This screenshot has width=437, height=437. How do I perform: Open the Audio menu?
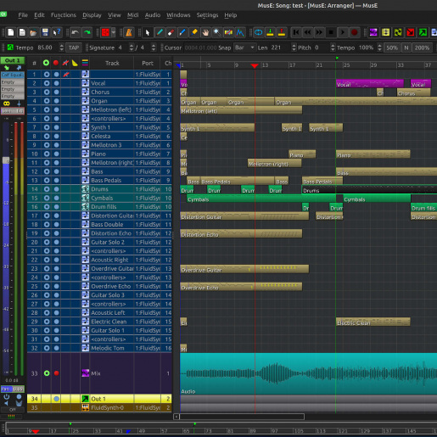click(x=153, y=15)
